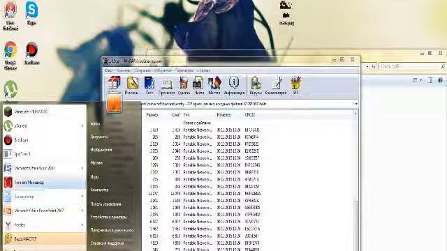Open the WinRAR address path dropdown
Screen dimensions: 447x251
pos(356,104)
